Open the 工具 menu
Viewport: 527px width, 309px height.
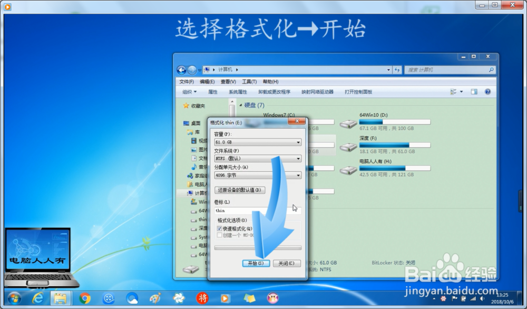[249, 82]
